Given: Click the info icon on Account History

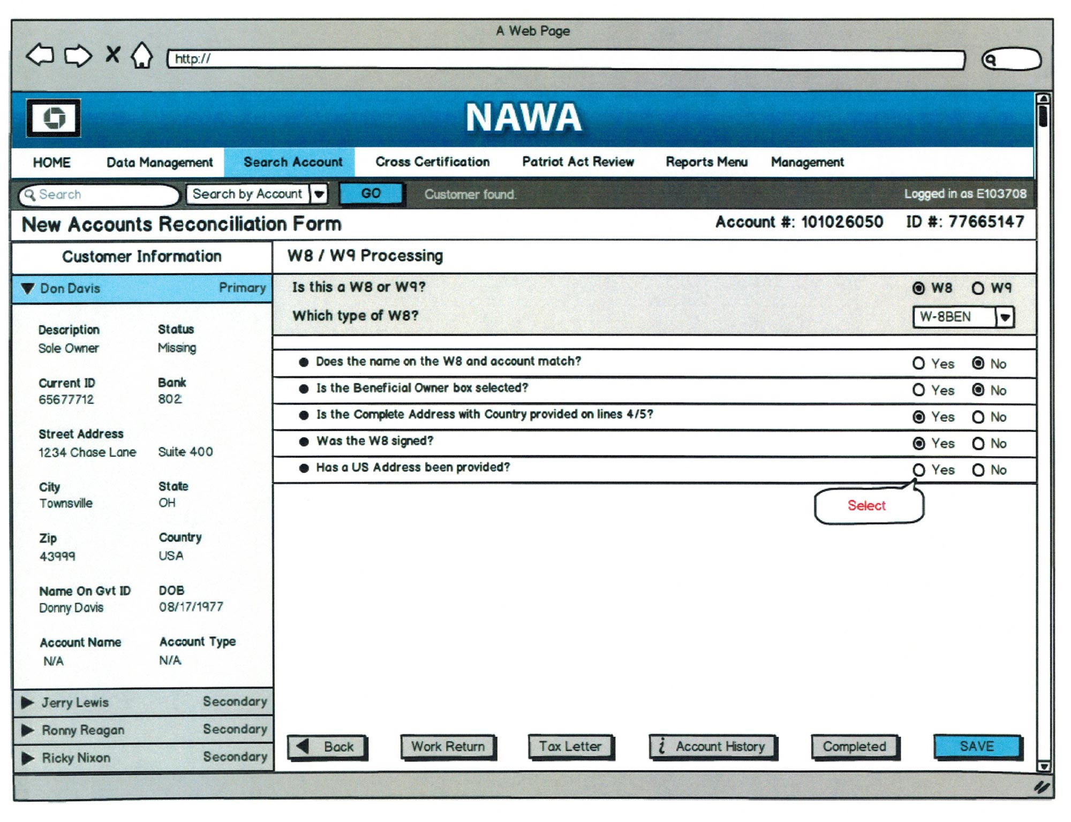Looking at the screenshot, I should 662,745.
